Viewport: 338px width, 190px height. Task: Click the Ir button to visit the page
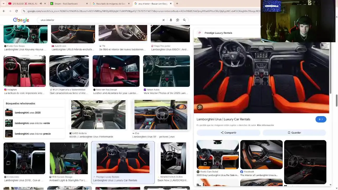click(x=321, y=119)
